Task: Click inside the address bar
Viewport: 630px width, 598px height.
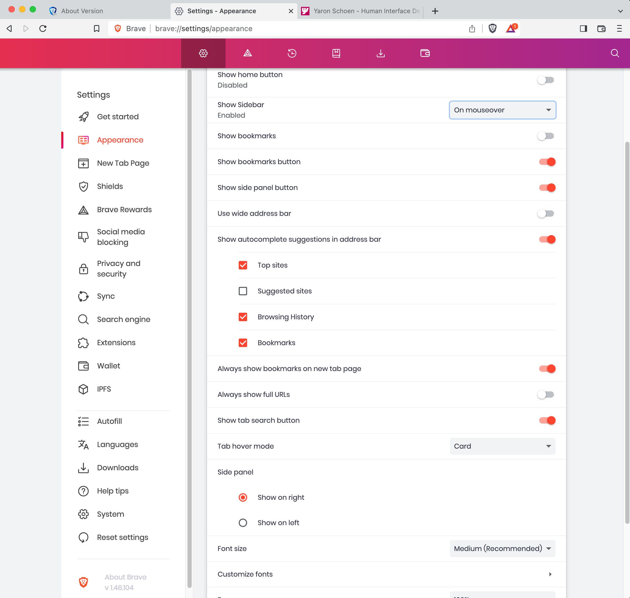Action: pyautogui.click(x=287, y=29)
